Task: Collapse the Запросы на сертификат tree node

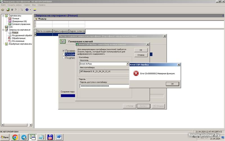Action: point(3,30)
